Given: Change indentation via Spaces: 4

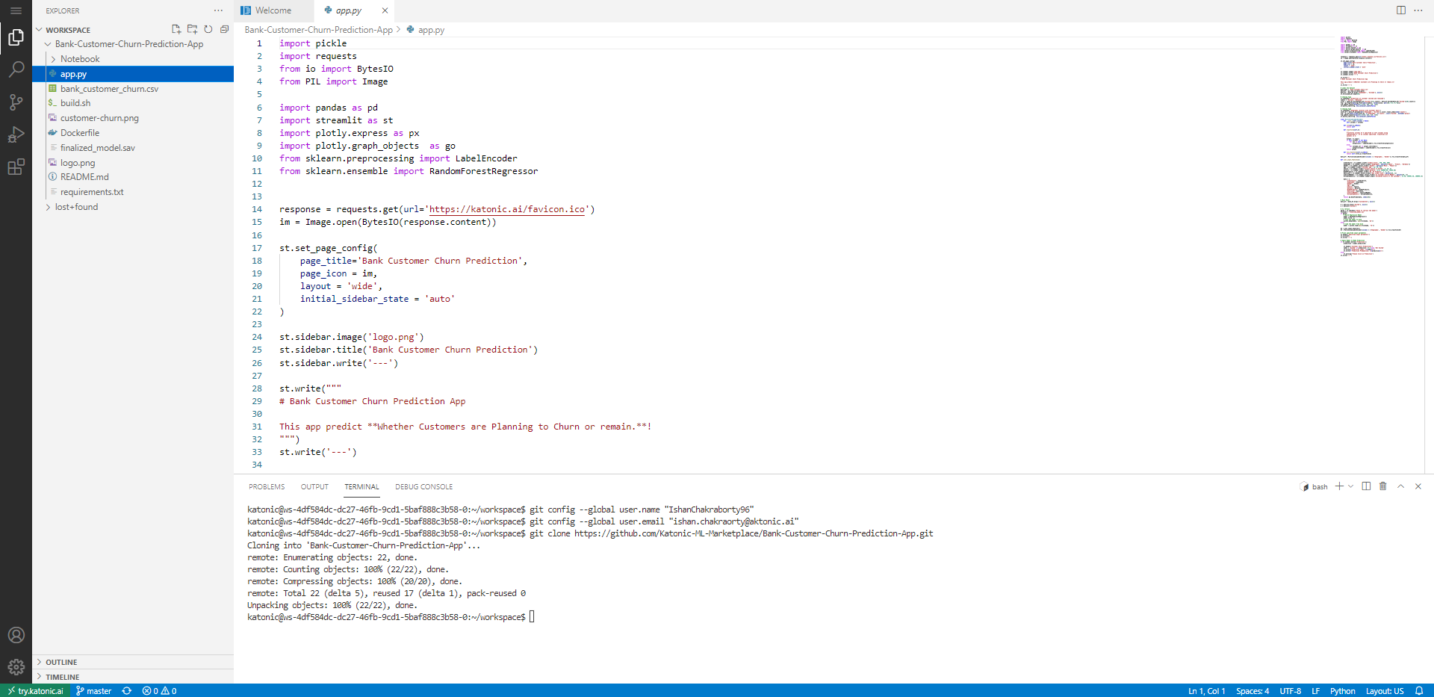Looking at the screenshot, I should tap(1253, 691).
